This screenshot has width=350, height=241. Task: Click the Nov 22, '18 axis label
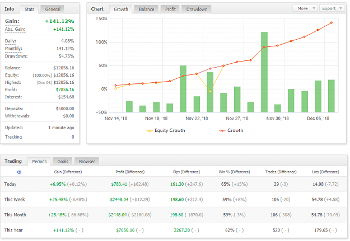pyautogui.click(x=197, y=119)
